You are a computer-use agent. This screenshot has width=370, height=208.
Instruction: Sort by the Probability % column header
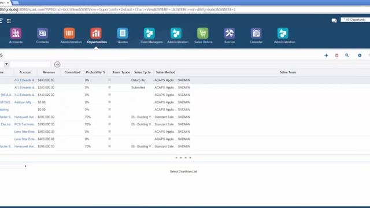[95, 72]
